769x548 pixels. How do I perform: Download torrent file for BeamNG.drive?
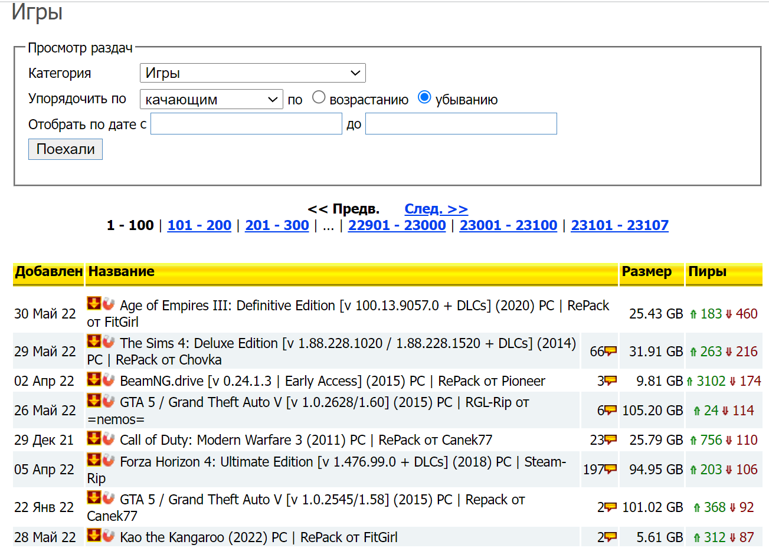94,379
